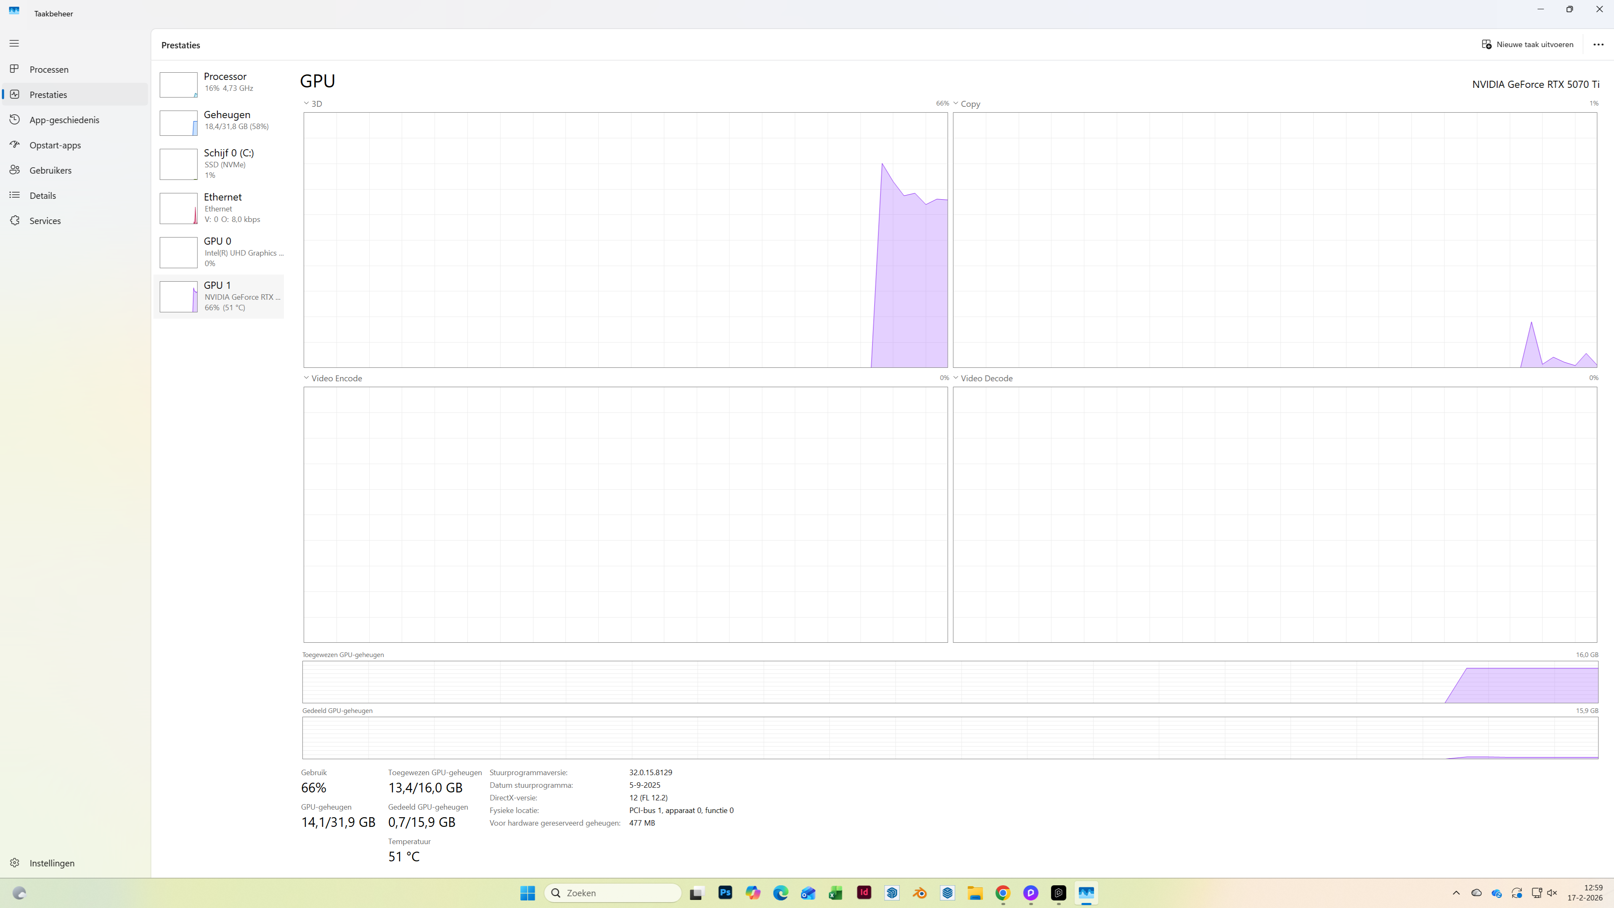Launch Blender from the taskbar
1614x908 pixels.
920,893
